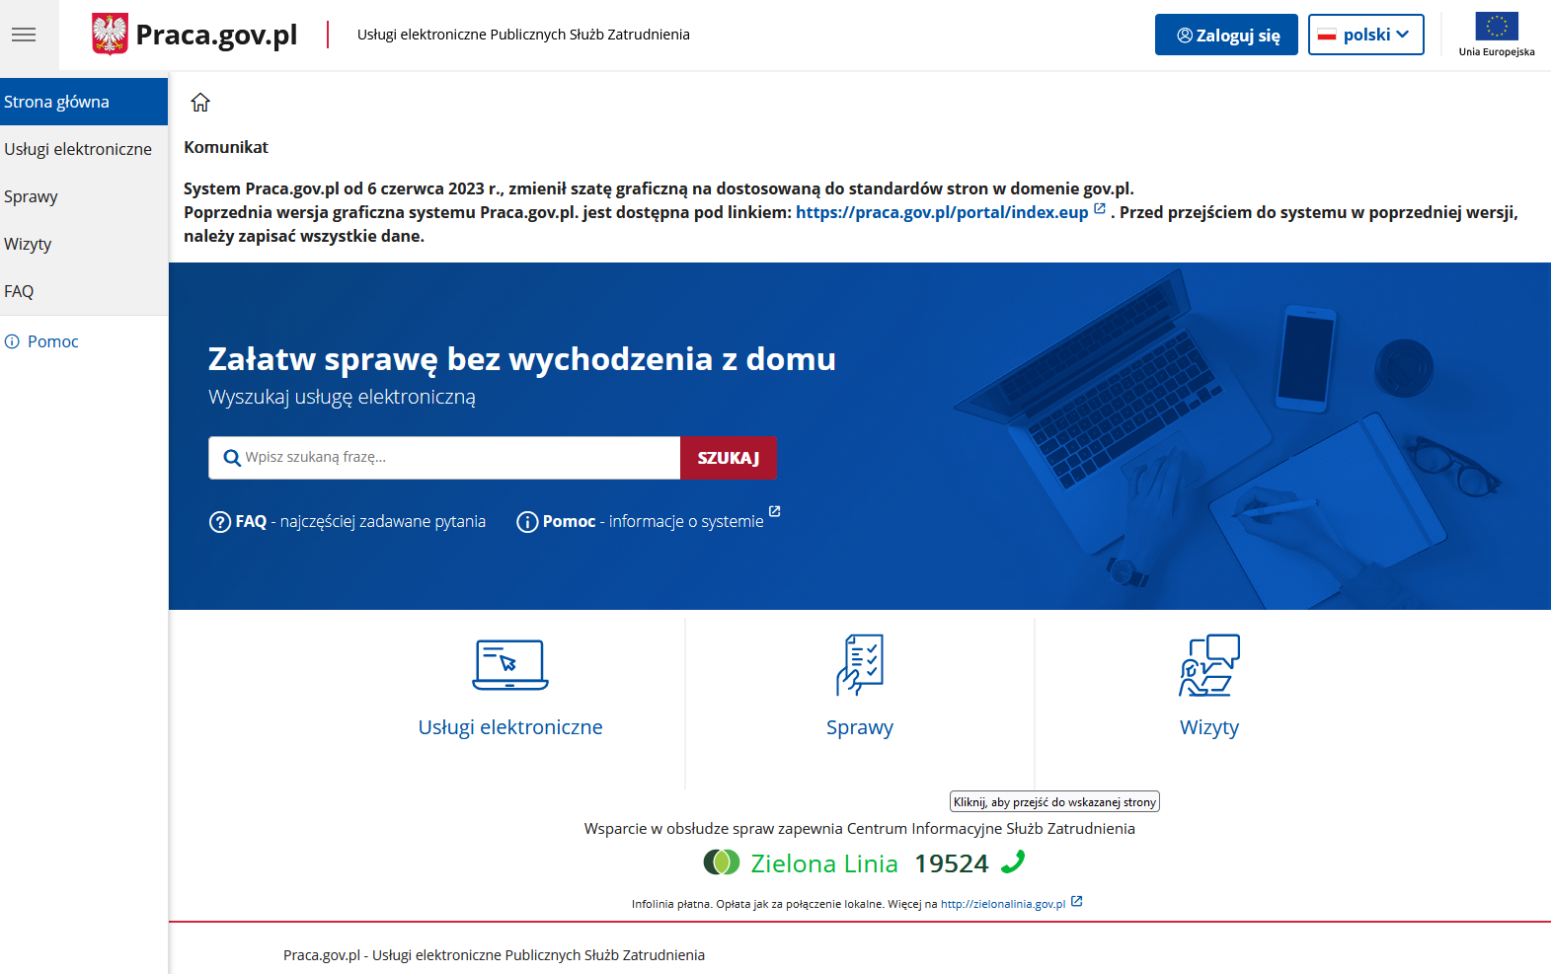The height and width of the screenshot is (974, 1551).
Task: Open Wizyty in sidebar menu
Action: click(x=84, y=244)
